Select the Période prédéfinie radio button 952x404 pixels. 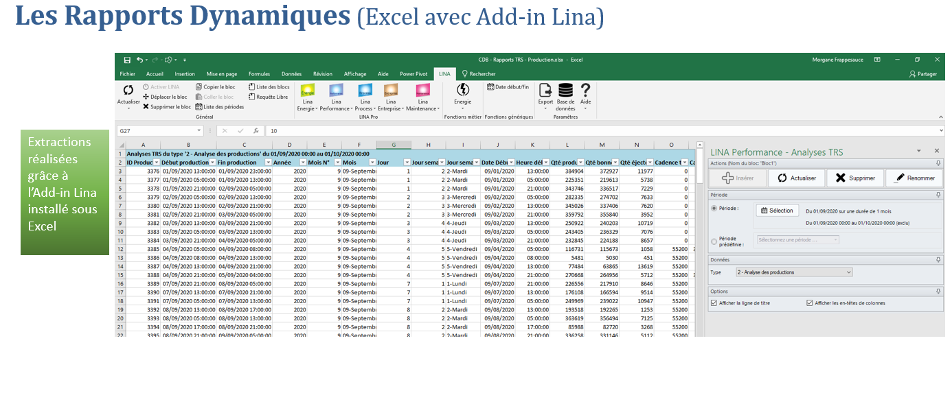pyautogui.click(x=714, y=241)
